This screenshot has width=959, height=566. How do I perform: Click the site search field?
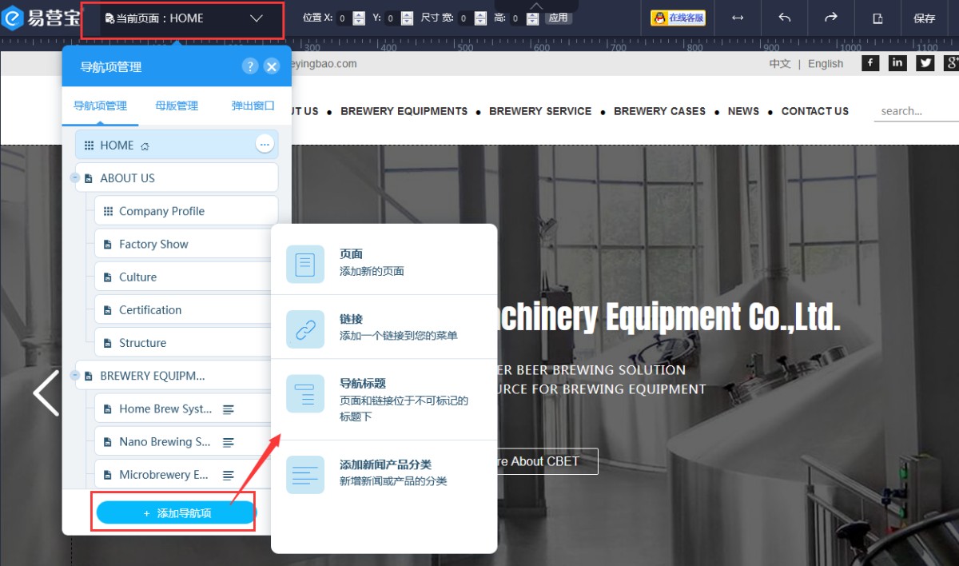click(x=917, y=111)
